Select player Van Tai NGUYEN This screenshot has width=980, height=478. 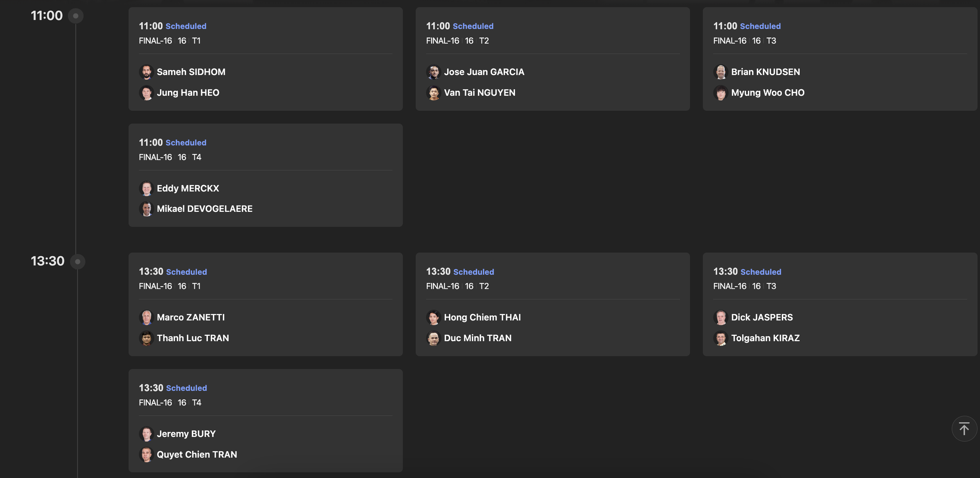click(479, 93)
